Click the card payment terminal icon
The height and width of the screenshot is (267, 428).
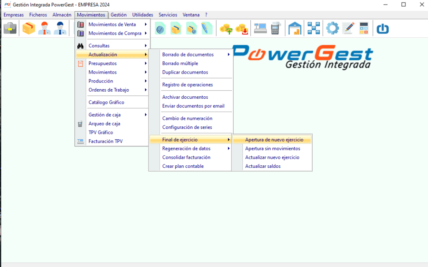pyautogui.click(x=276, y=28)
